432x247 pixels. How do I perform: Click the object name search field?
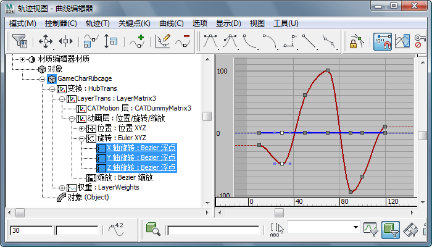click(x=214, y=230)
